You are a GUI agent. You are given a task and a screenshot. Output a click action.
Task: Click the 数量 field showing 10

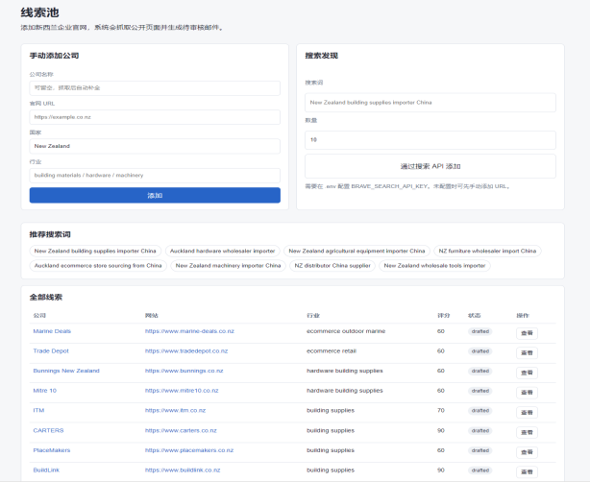click(x=430, y=140)
